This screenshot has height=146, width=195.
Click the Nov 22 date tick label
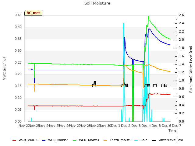[24, 126]
